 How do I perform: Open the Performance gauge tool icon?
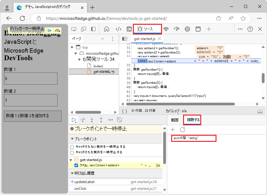tap(176, 29)
